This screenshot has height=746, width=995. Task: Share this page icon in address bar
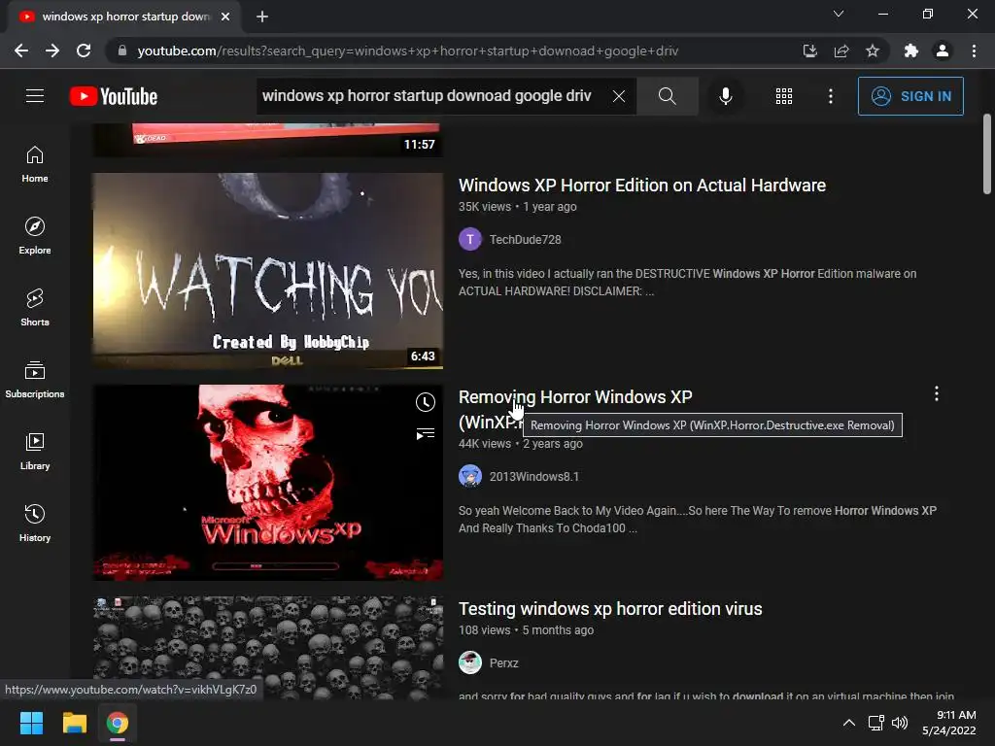(841, 51)
